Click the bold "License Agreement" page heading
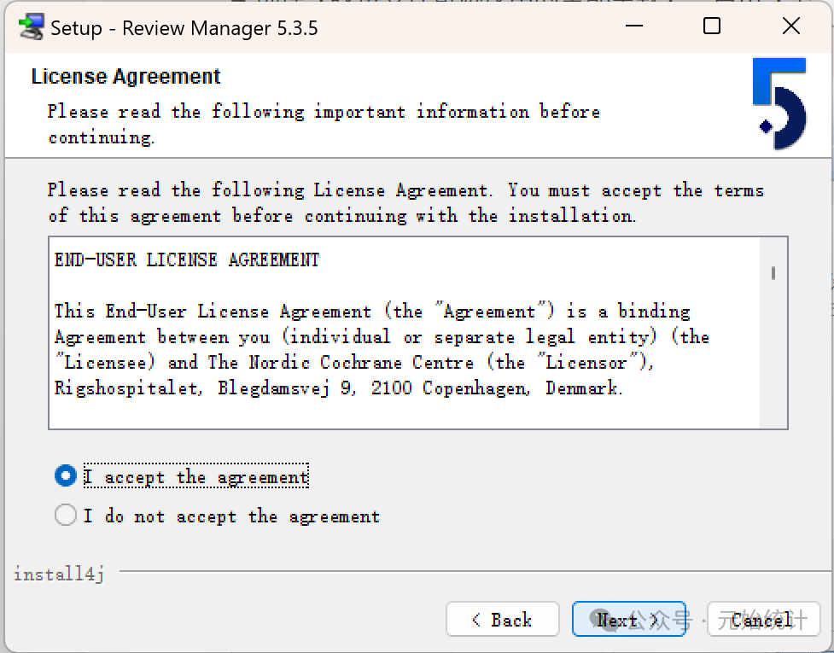This screenshot has width=834, height=653. (125, 77)
